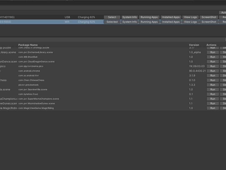Open System Info for USB device
This screenshot has height=170, width=226.
[x=130, y=17]
